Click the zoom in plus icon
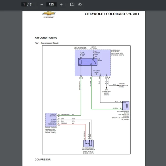This screenshot has width=166, height=166. pyautogui.click(x=61, y=4)
